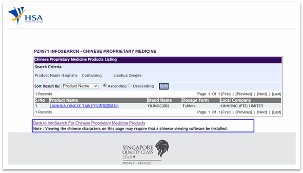The width and height of the screenshot is (303, 173).
Task: Click the Brand Name column header
Action: click(x=164, y=100)
